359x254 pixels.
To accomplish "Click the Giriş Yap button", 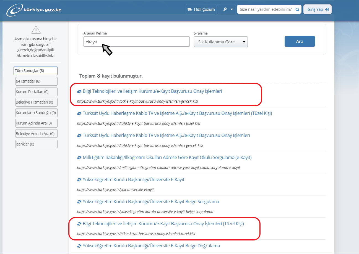I will click(x=318, y=9).
